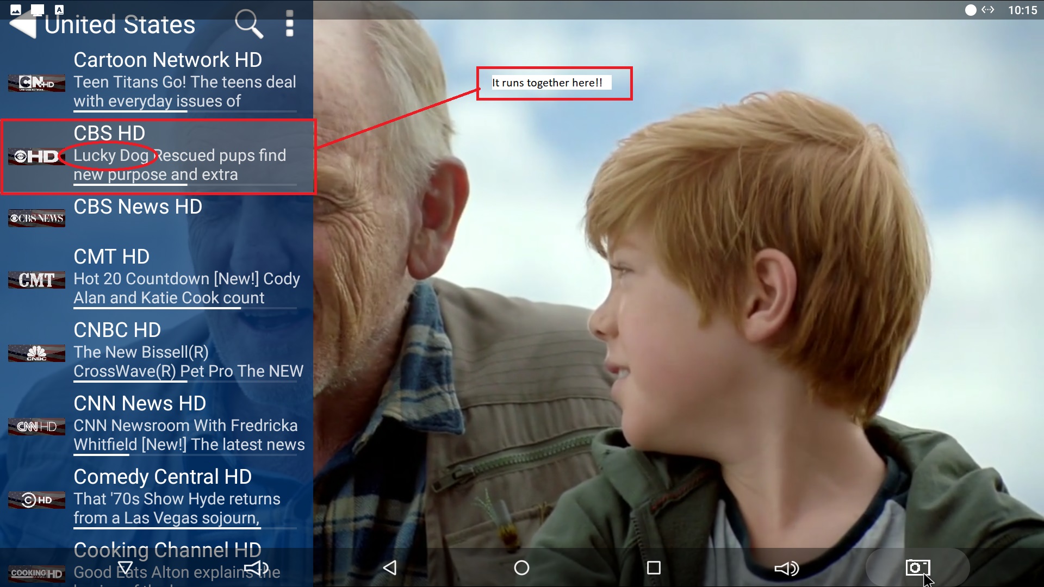The width and height of the screenshot is (1044, 587).
Task: Click the 10:15 clock in status bar
Action: coord(1022,10)
